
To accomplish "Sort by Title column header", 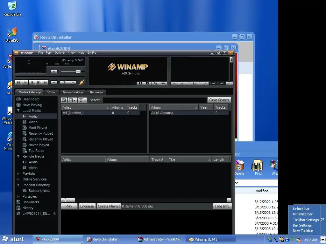I will point(189,159).
